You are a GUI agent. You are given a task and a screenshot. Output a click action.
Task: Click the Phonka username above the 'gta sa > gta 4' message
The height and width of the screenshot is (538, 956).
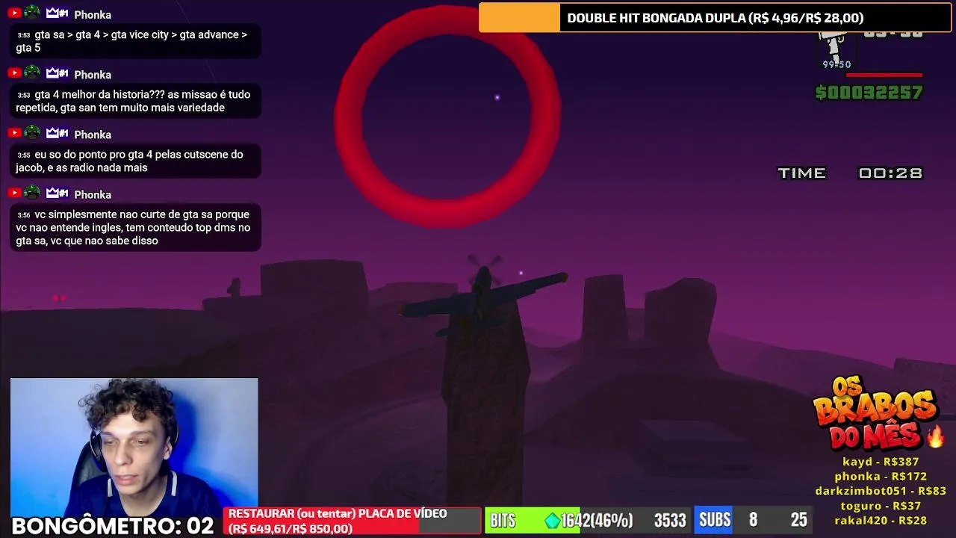93,15
